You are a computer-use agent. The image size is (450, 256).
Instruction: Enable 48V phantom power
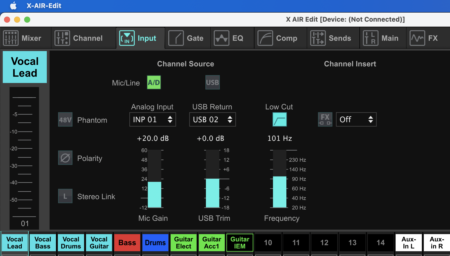[65, 119]
